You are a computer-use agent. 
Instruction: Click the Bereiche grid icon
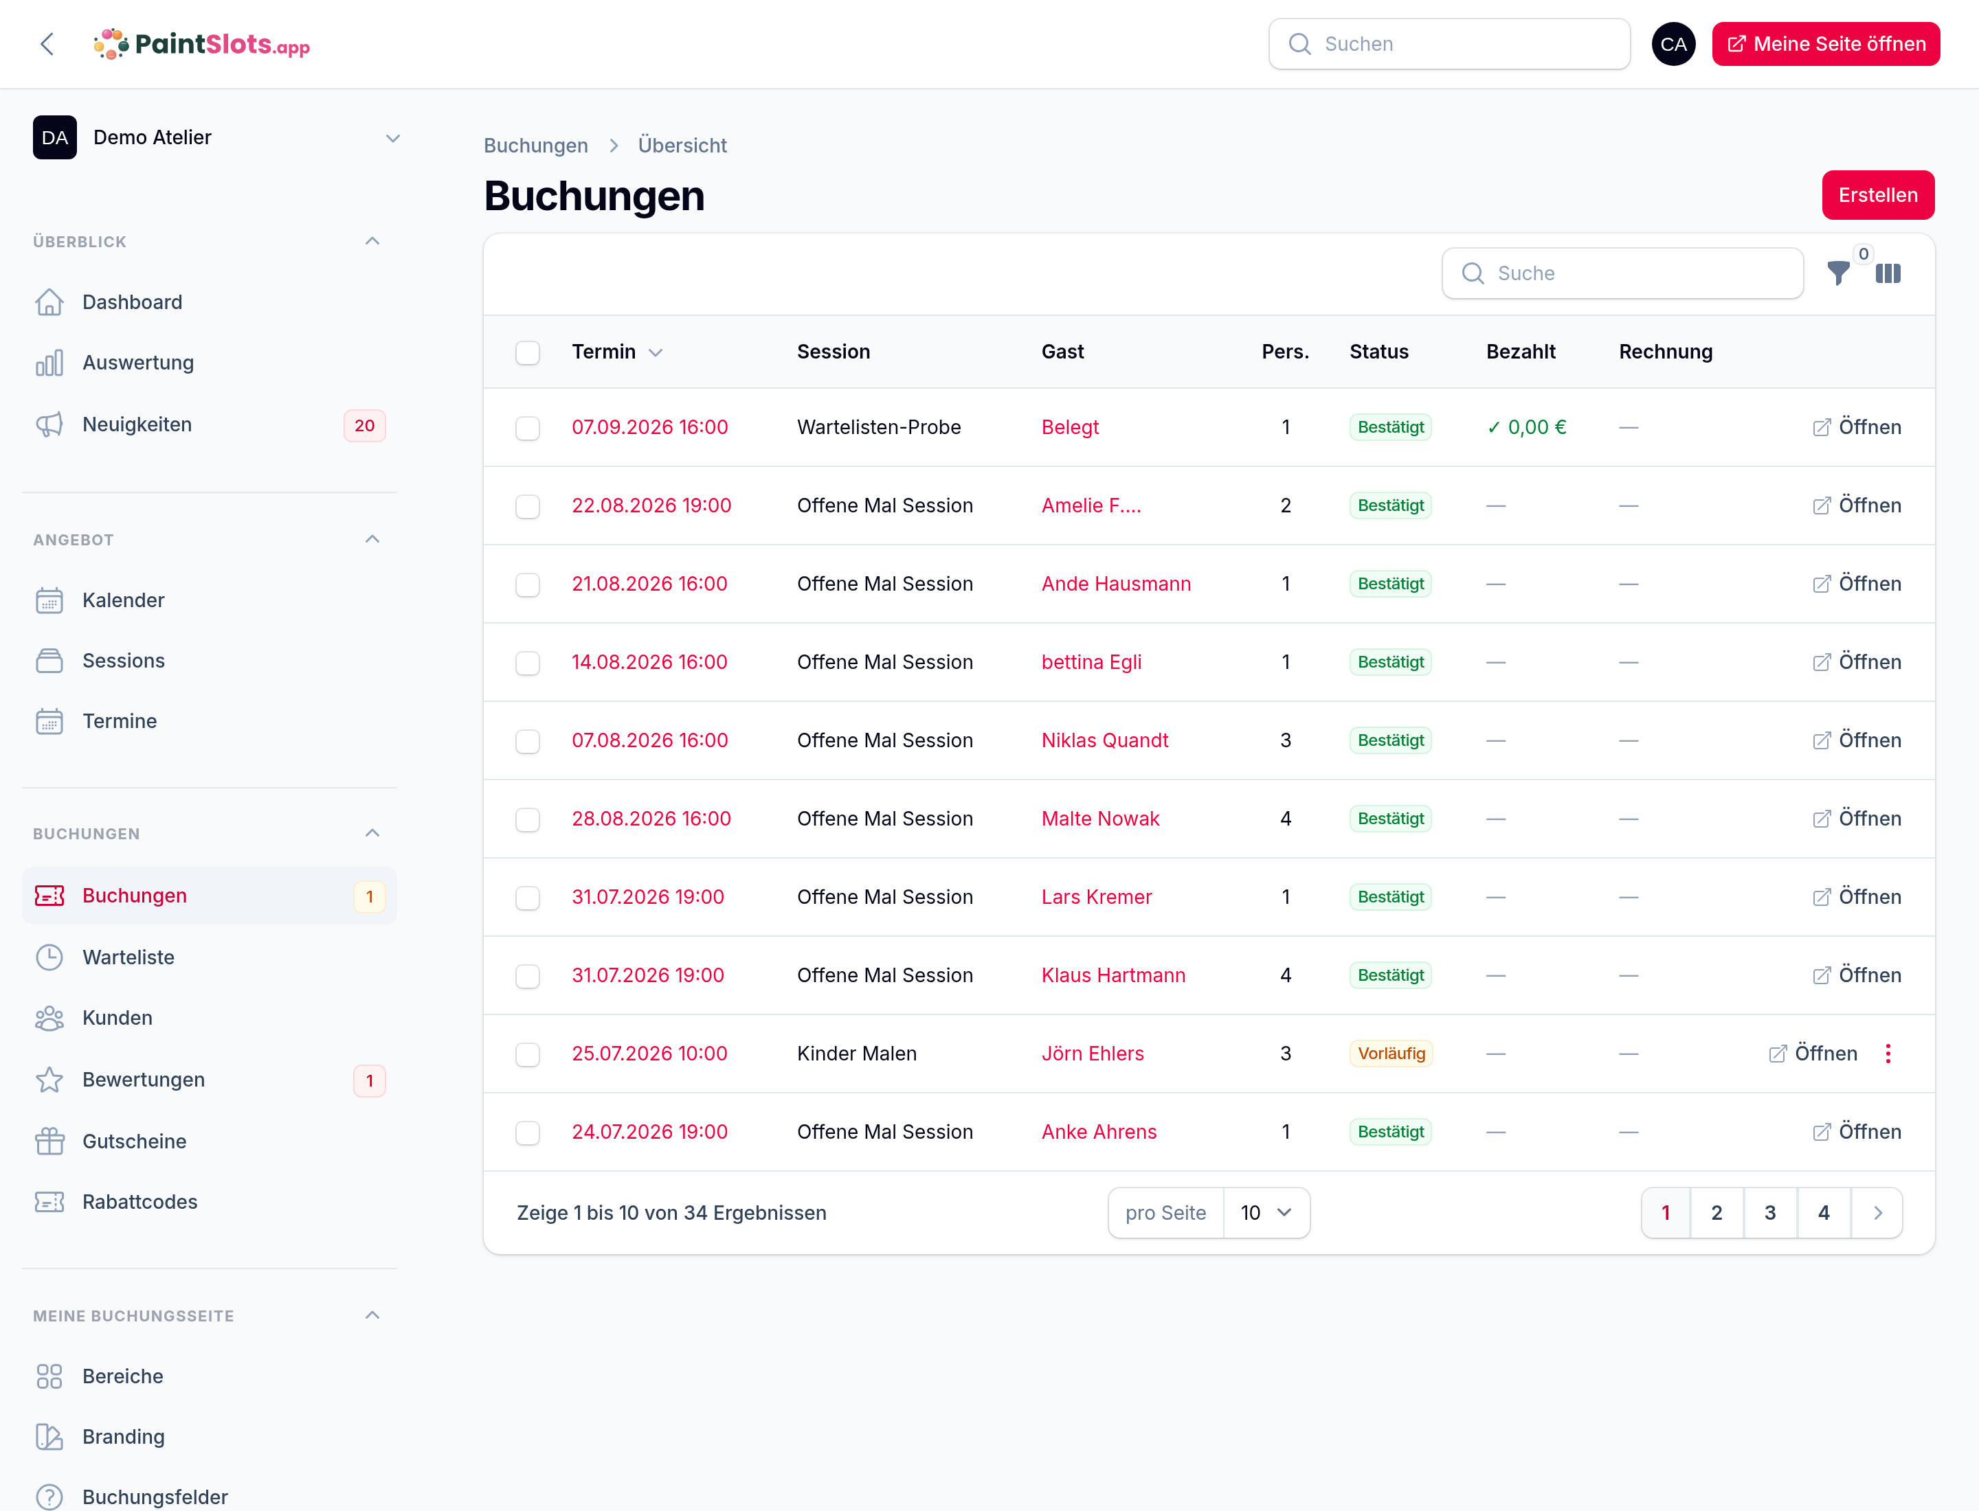tap(49, 1377)
